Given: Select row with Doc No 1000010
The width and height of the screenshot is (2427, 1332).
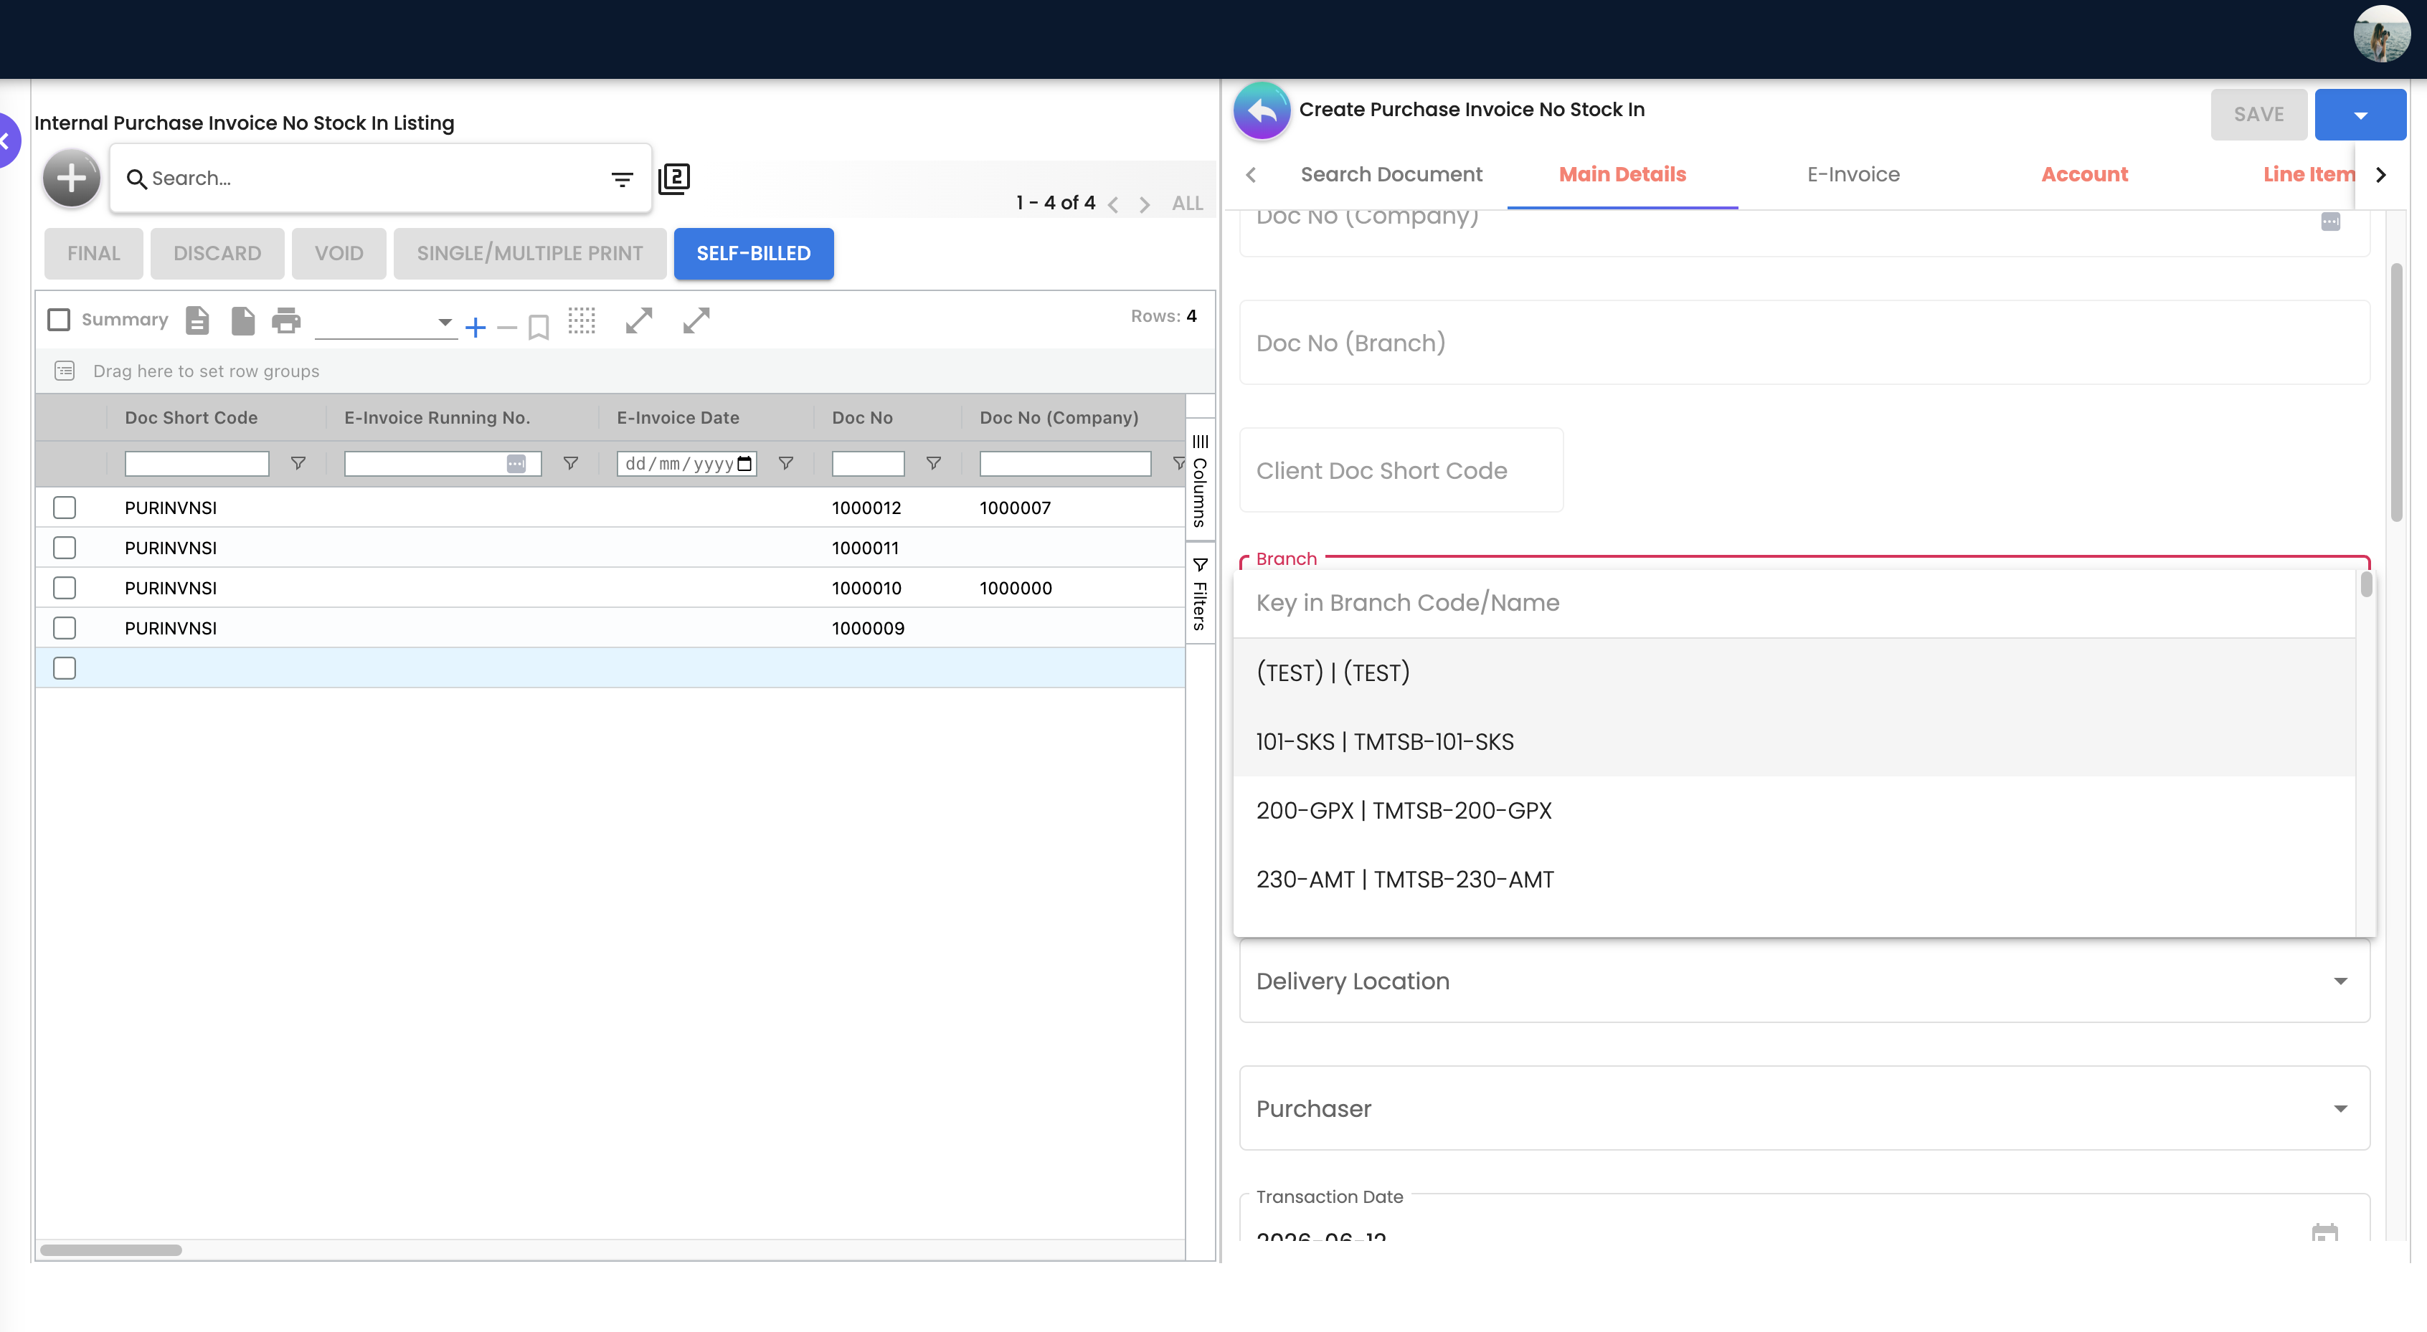Looking at the screenshot, I should click(x=64, y=588).
